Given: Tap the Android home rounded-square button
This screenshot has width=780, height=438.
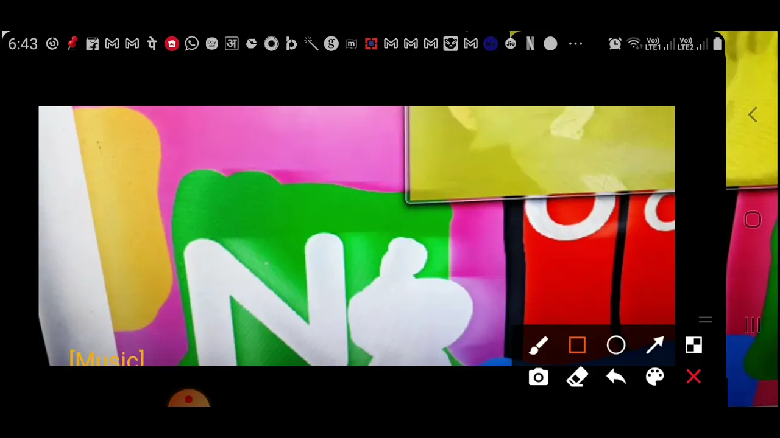Looking at the screenshot, I should click(x=753, y=220).
